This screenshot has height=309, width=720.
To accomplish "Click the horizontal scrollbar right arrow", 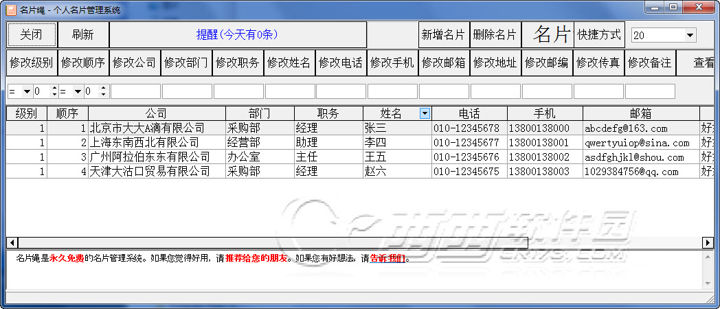I will tap(708, 242).
